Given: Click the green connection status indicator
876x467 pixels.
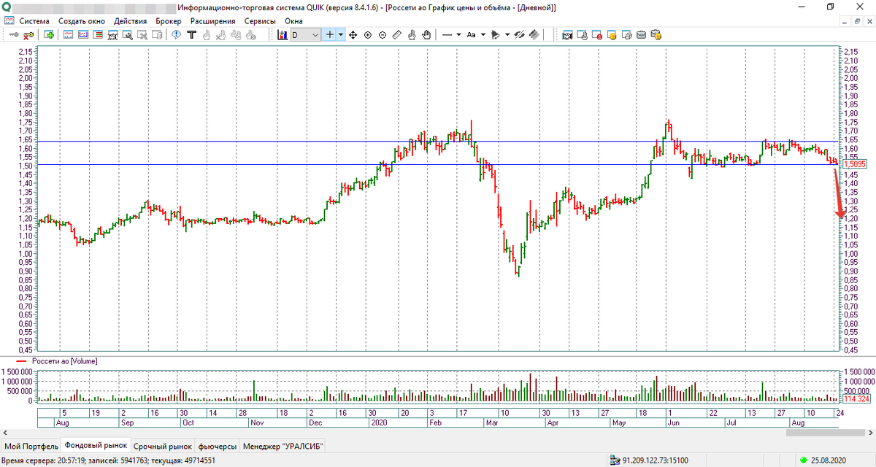Looking at the screenshot, I should click(803, 460).
